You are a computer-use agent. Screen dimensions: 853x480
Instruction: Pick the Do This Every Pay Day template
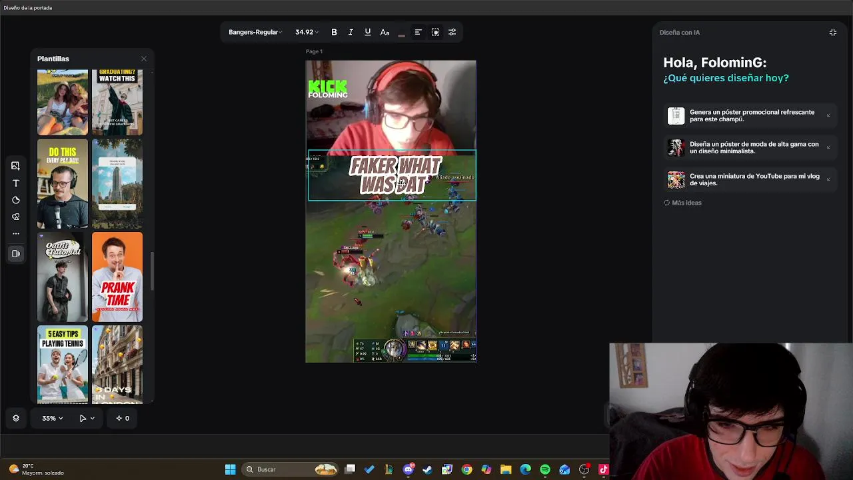pyautogui.click(x=63, y=183)
